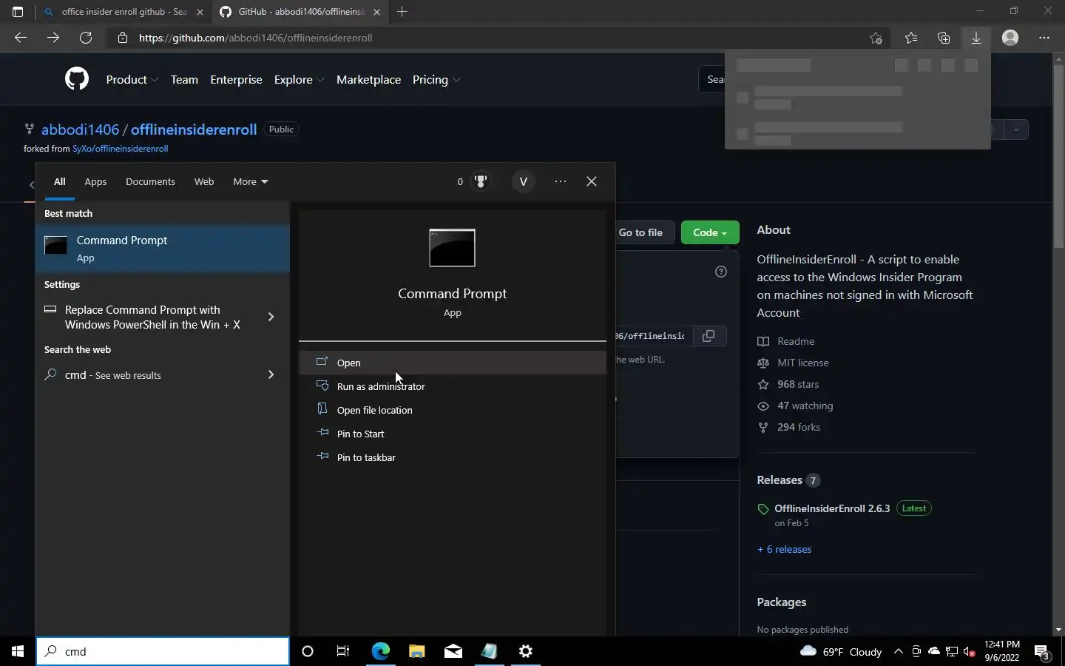Pin Command Prompt to taskbar
Viewport: 1065px width, 666px height.
coord(452,457)
